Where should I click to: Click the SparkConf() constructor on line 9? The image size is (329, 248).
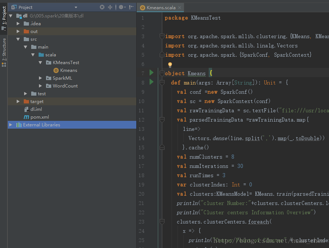point(237,92)
